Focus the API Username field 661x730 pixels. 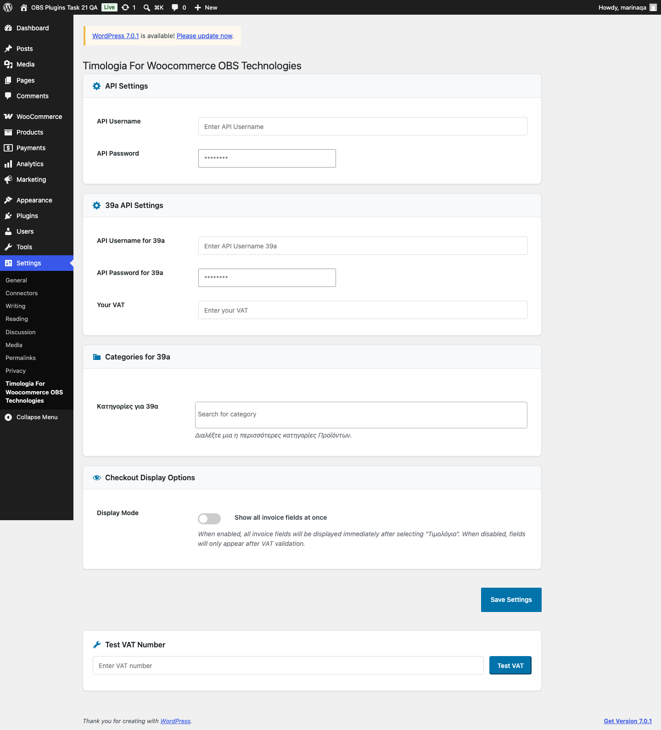coord(363,126)
